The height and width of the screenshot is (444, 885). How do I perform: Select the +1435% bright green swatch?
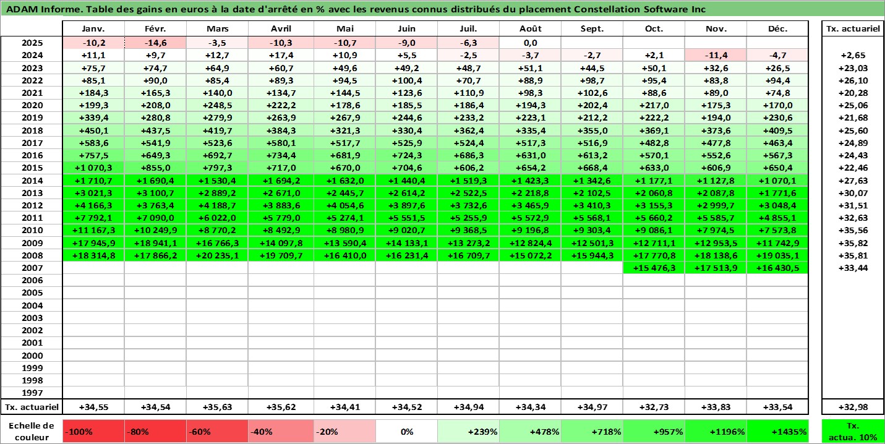pos(777,431)
